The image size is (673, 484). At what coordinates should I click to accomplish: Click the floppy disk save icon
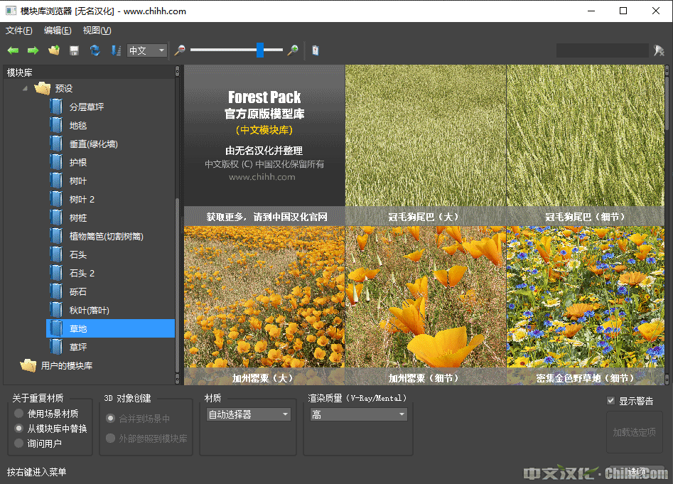click(74, 50)
